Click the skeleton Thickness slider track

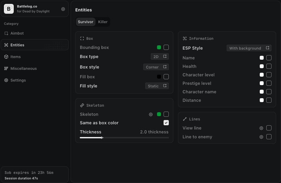[124, 138]
